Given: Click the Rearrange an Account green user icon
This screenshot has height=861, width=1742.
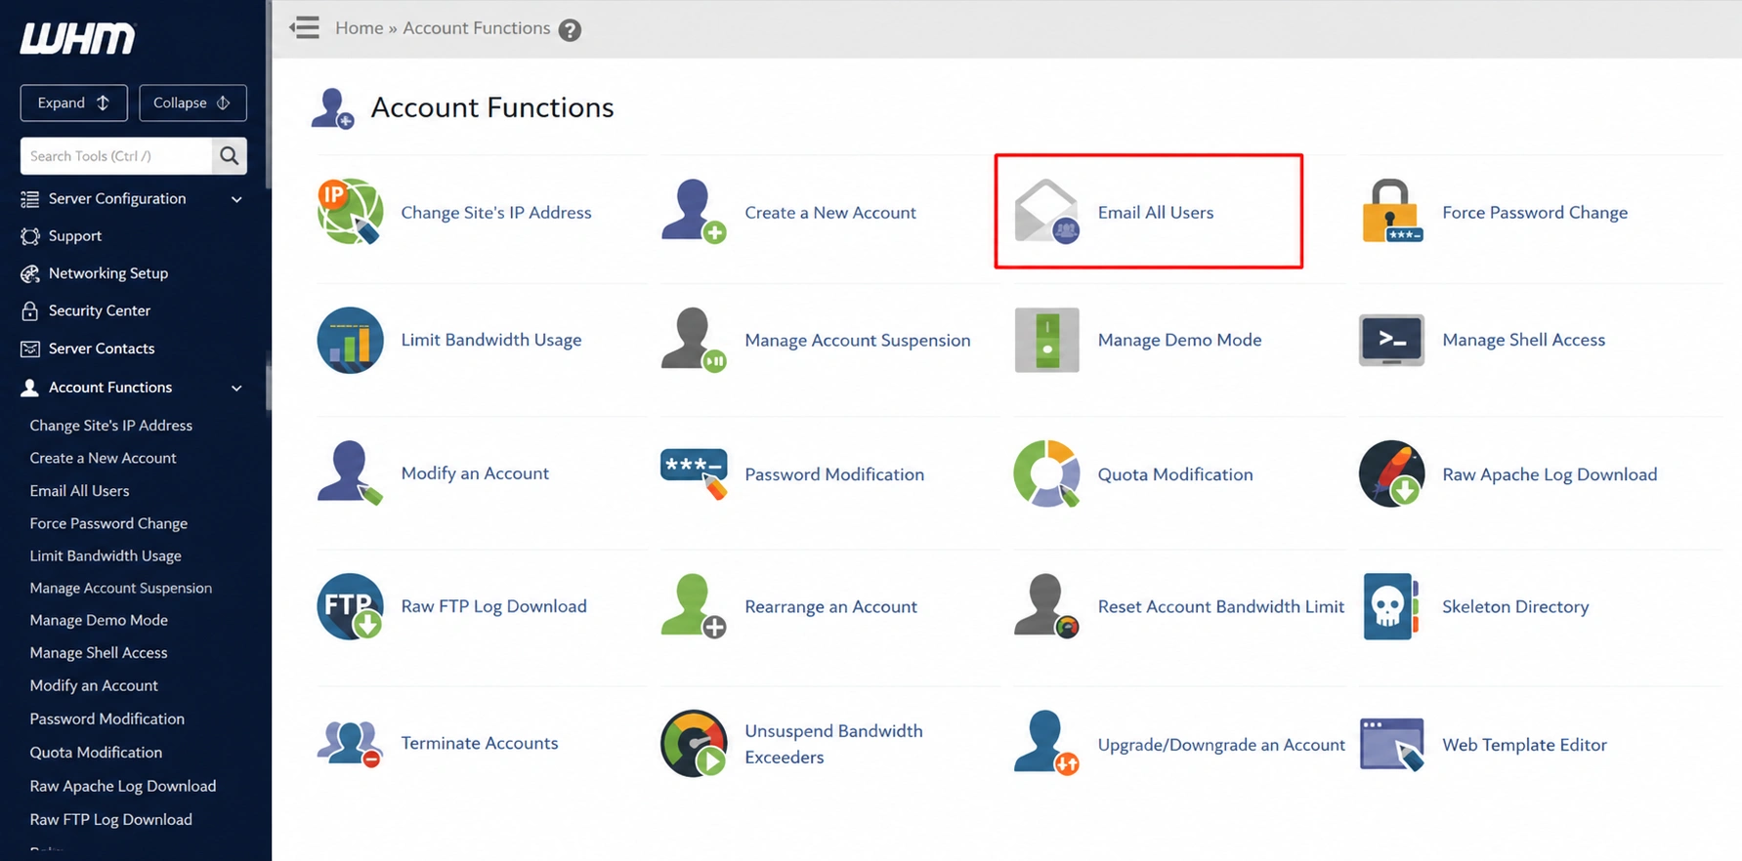Looking at the screenshot, I should [x=694, y=606].
